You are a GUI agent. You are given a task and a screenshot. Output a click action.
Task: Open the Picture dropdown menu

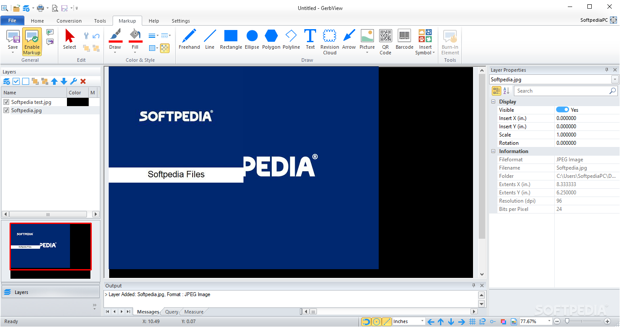367,53
